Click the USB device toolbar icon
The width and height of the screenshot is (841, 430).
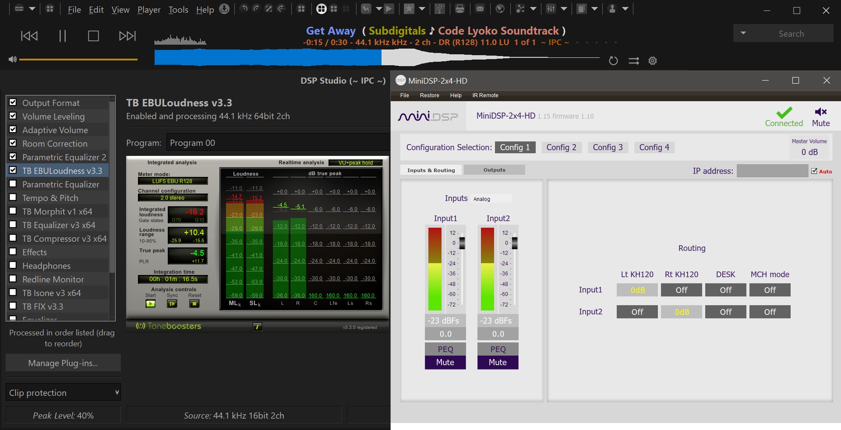tap(440, 9)
